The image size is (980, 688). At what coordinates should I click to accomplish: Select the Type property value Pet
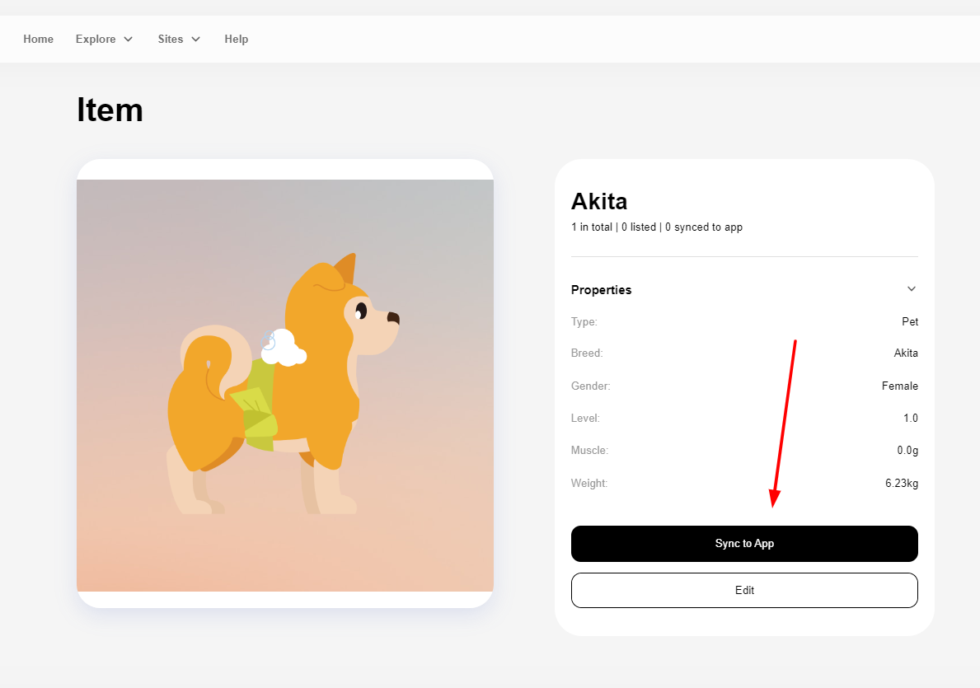pyautogui.click(x=910, y=321)
